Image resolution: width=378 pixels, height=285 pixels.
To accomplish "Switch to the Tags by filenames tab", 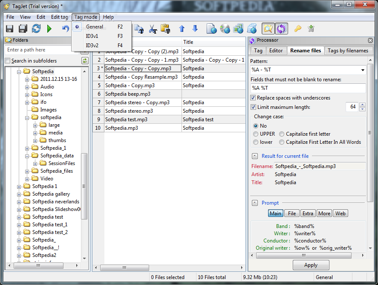I will click(x=348, y=51).
